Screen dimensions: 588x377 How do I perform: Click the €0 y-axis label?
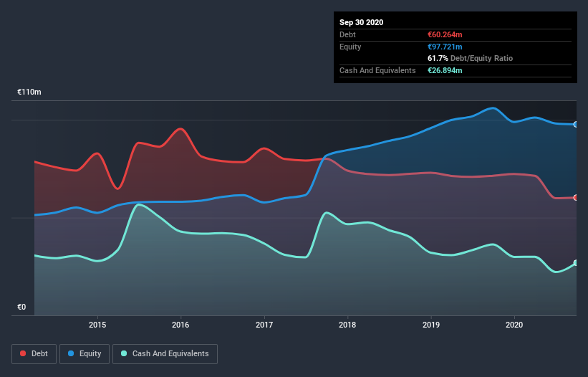pyautogui.click(x=21, y=307)
